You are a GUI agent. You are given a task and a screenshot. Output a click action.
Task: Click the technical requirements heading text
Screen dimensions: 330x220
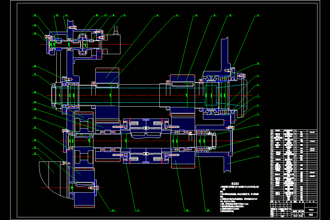[235, 184]
